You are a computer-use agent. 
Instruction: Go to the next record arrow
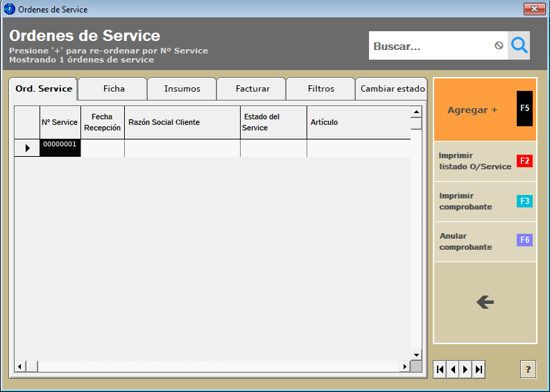coord(465,370)
